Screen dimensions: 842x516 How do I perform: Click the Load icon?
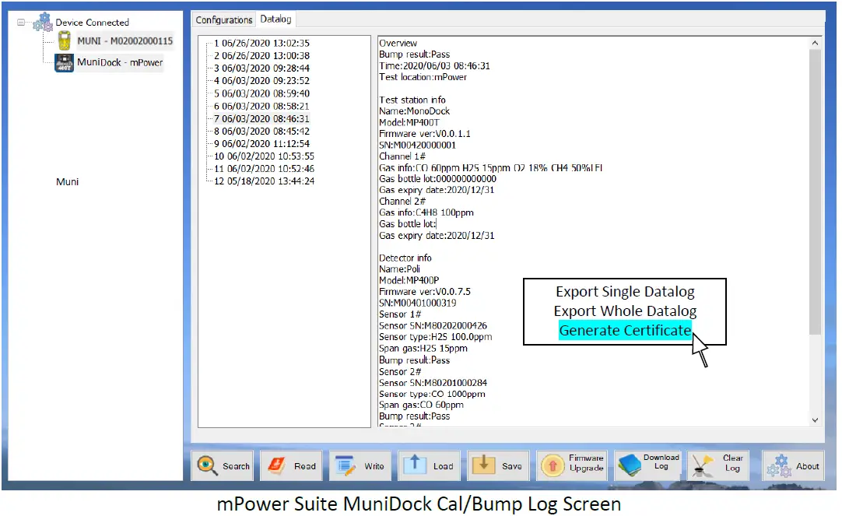[429, 465]
